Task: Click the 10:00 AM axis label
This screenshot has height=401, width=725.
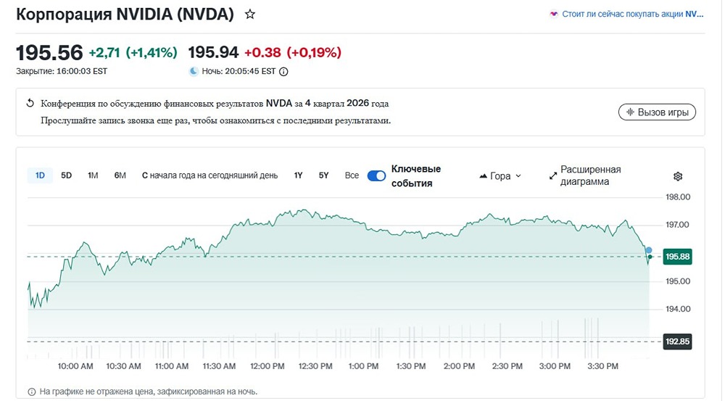Action: (75, 366)
